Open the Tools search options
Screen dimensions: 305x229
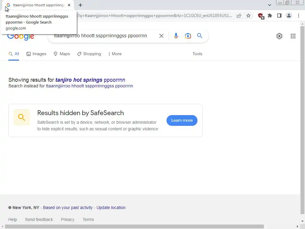pyautogui.click(x=197, y=54)
